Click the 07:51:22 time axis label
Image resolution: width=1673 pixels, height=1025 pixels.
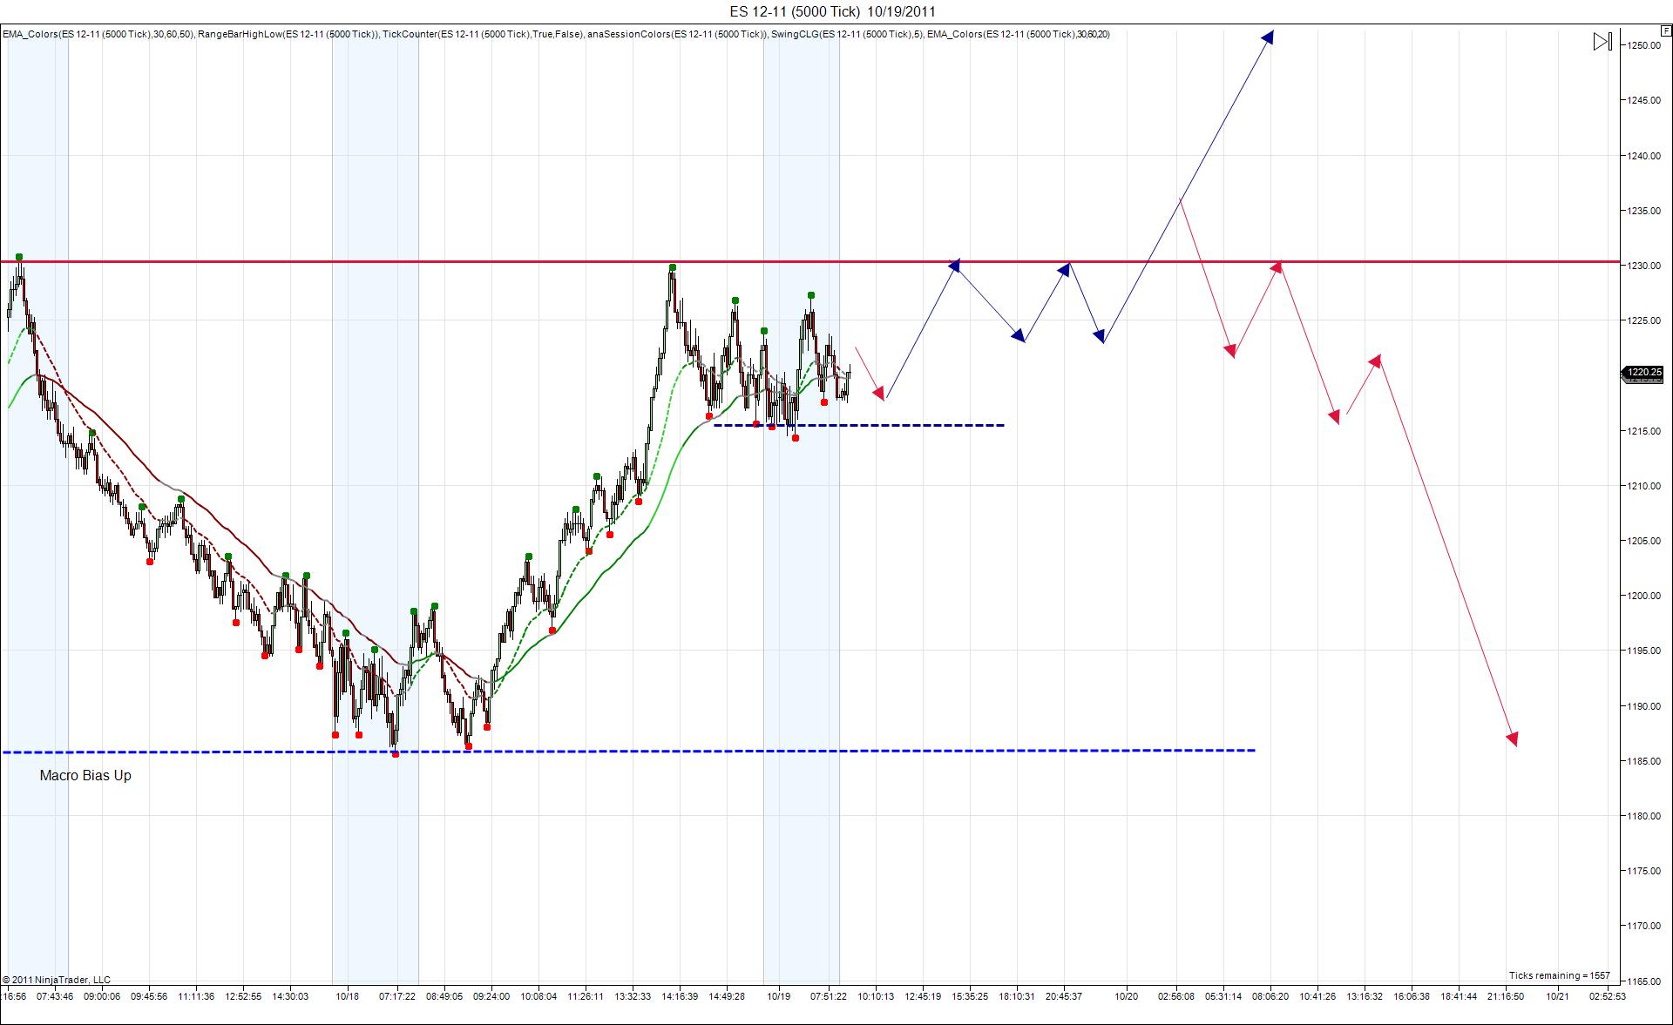(829, 996)
